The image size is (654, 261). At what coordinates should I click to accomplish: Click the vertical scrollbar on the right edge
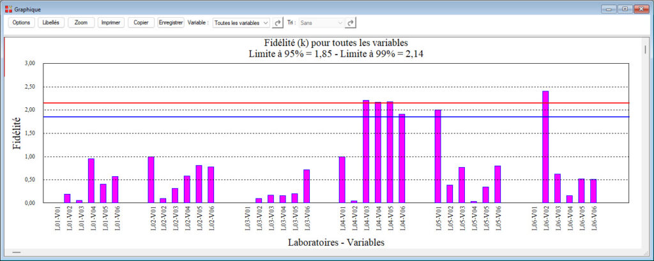(x=645, y=50)
